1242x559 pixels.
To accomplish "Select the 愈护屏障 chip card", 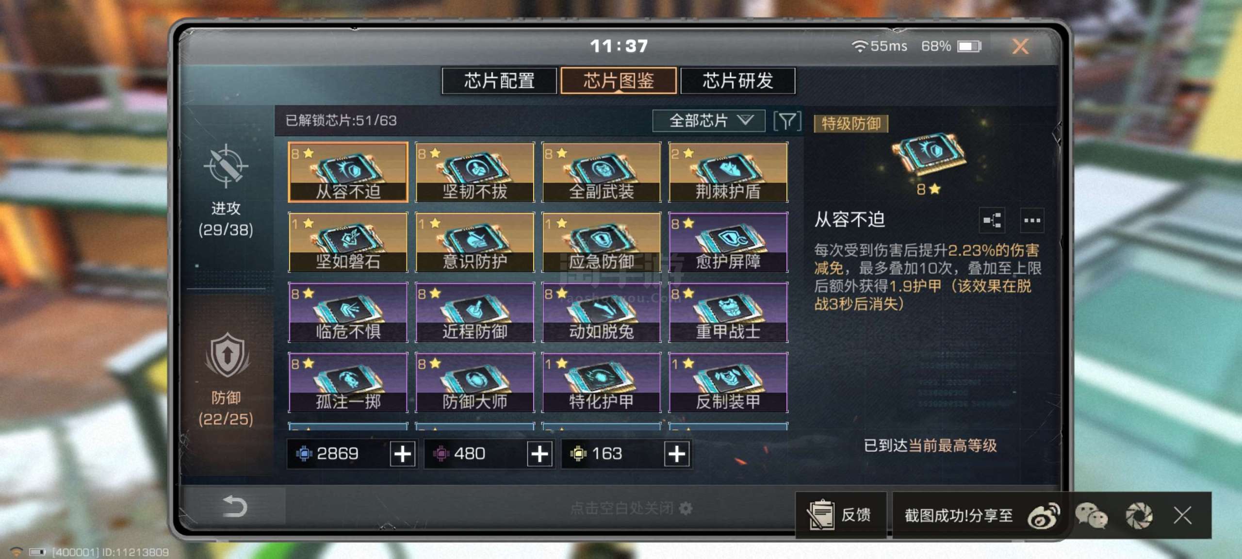I will point(728,242).
